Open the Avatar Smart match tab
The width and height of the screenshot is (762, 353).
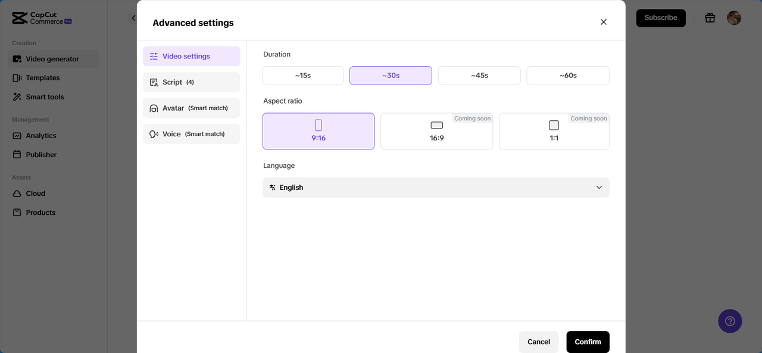pos(191,108)
